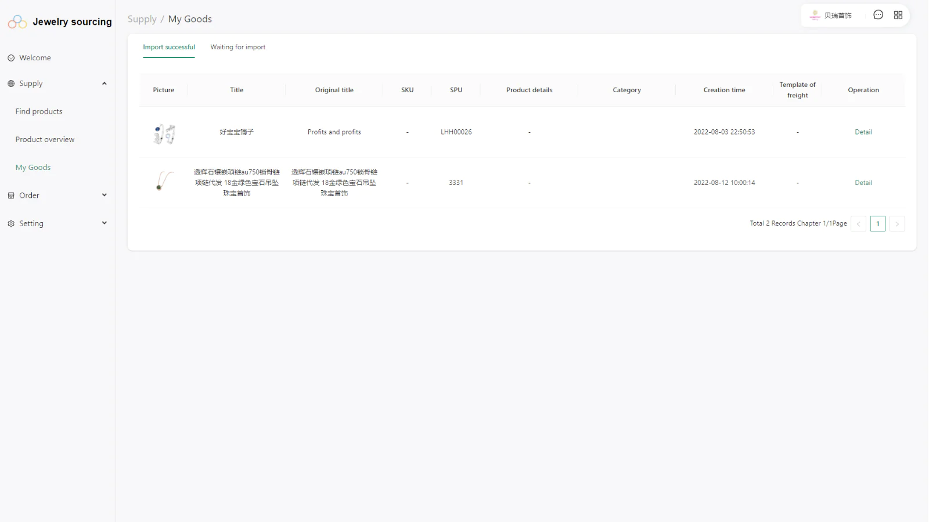
Task: Click the Welcome smiley icon
Action: pos(11,58)
